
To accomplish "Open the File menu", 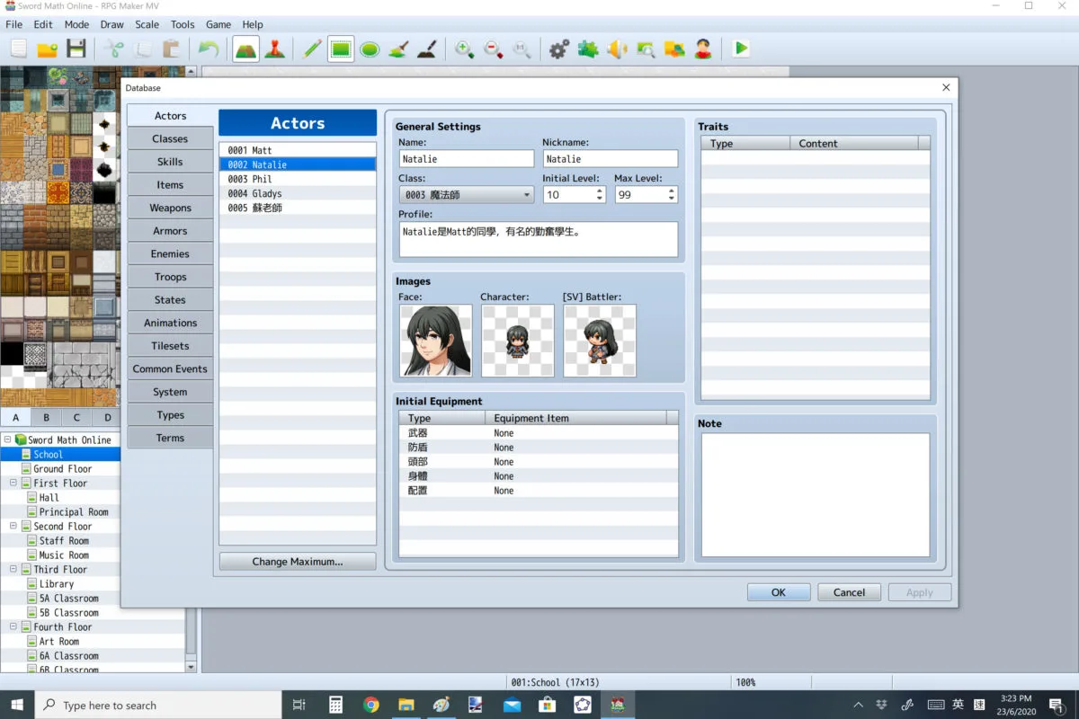I will point(14,24).
